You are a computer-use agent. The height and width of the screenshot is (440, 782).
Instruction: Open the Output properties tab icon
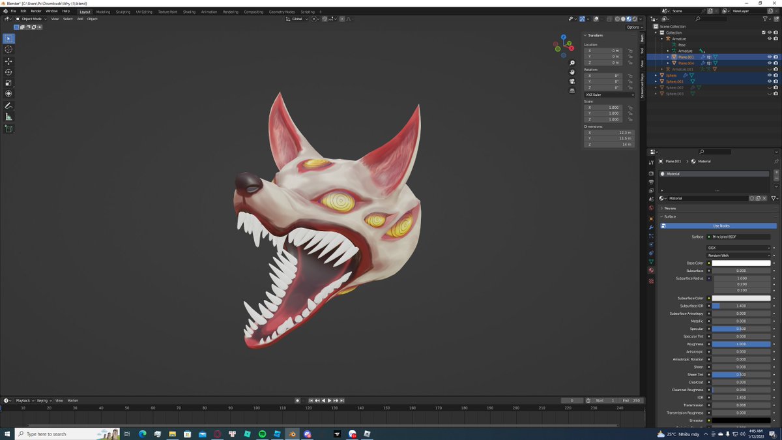651,182
